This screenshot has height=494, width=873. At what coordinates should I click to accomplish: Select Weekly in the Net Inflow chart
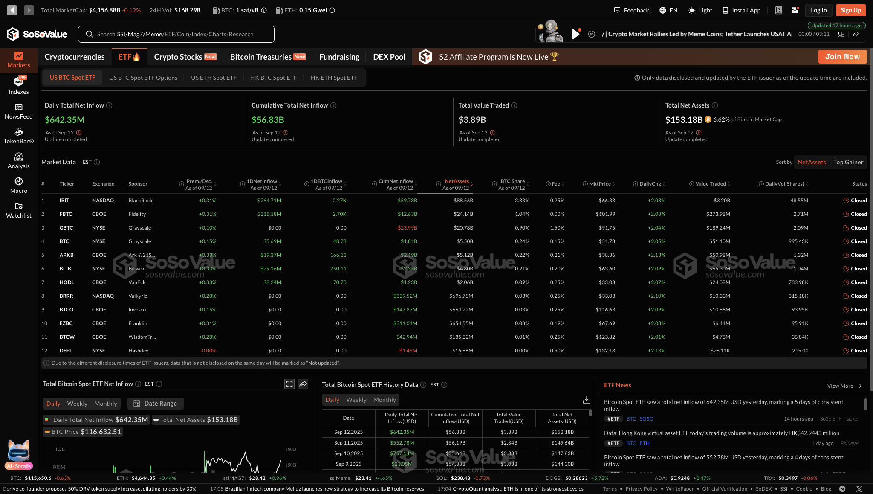click(x=77, y=404)
